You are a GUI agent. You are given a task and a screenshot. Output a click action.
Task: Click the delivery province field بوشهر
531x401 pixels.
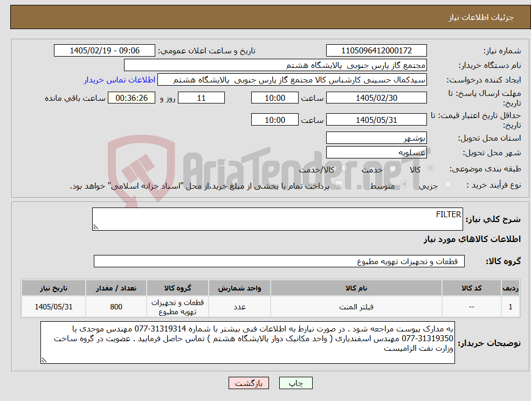376,138
